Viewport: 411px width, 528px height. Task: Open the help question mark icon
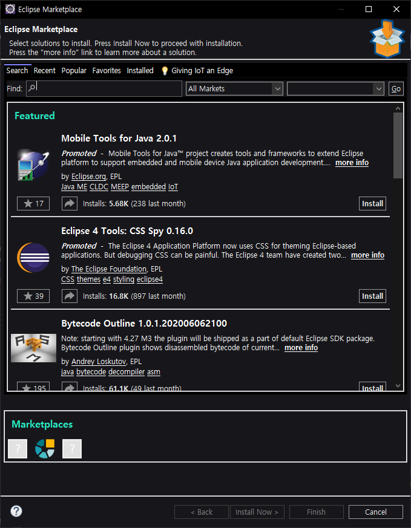(x=16, y=511)
